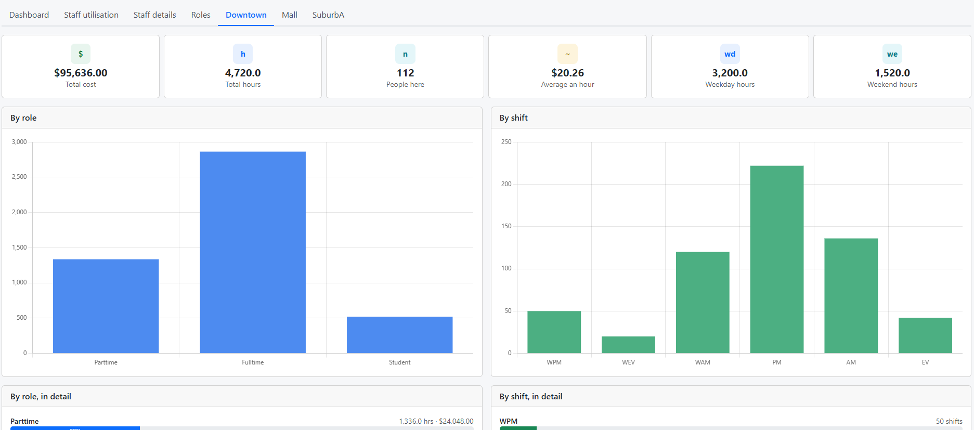Click the WAM bar in the By shift chart
Viewport: 974px width, 430px height.
coord(703,303)
